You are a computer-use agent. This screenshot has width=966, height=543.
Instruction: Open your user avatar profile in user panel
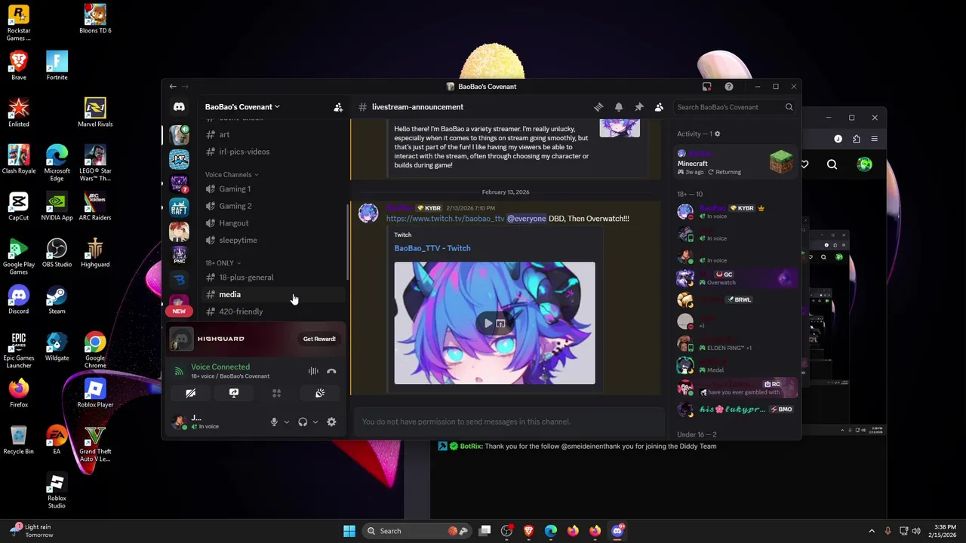[x=179, y=422]
